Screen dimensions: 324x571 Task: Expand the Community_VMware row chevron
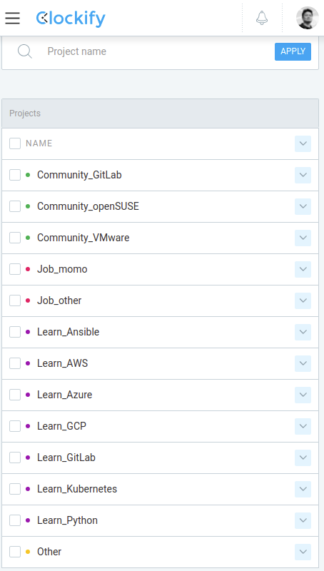[303, 238]
